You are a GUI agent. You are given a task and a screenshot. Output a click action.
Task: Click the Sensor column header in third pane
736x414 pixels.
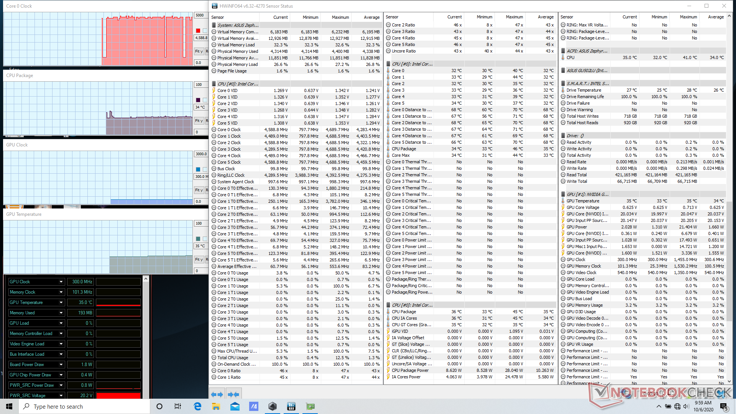567,17
